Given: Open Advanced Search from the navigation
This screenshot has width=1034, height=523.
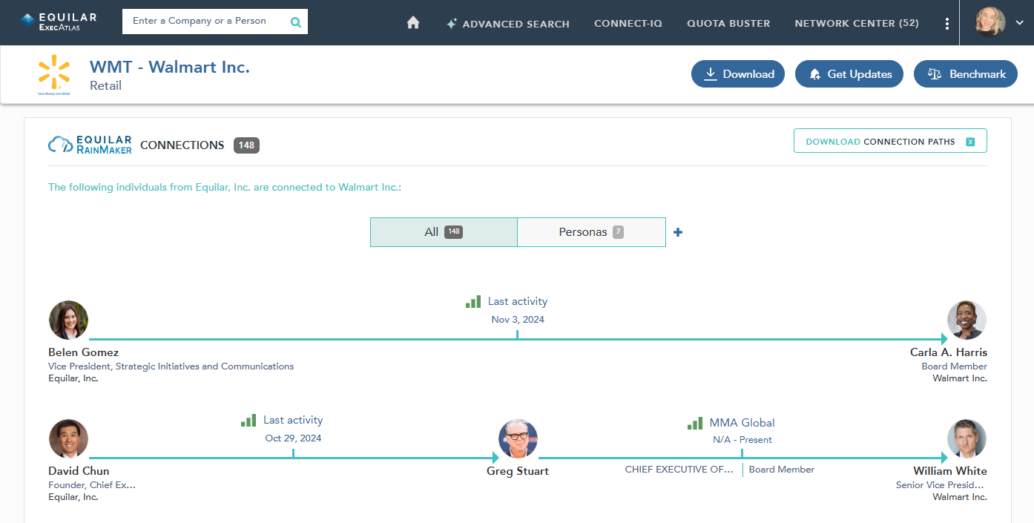Looking at the screenshot, I should pyautogui.click(x=507, y=24).
